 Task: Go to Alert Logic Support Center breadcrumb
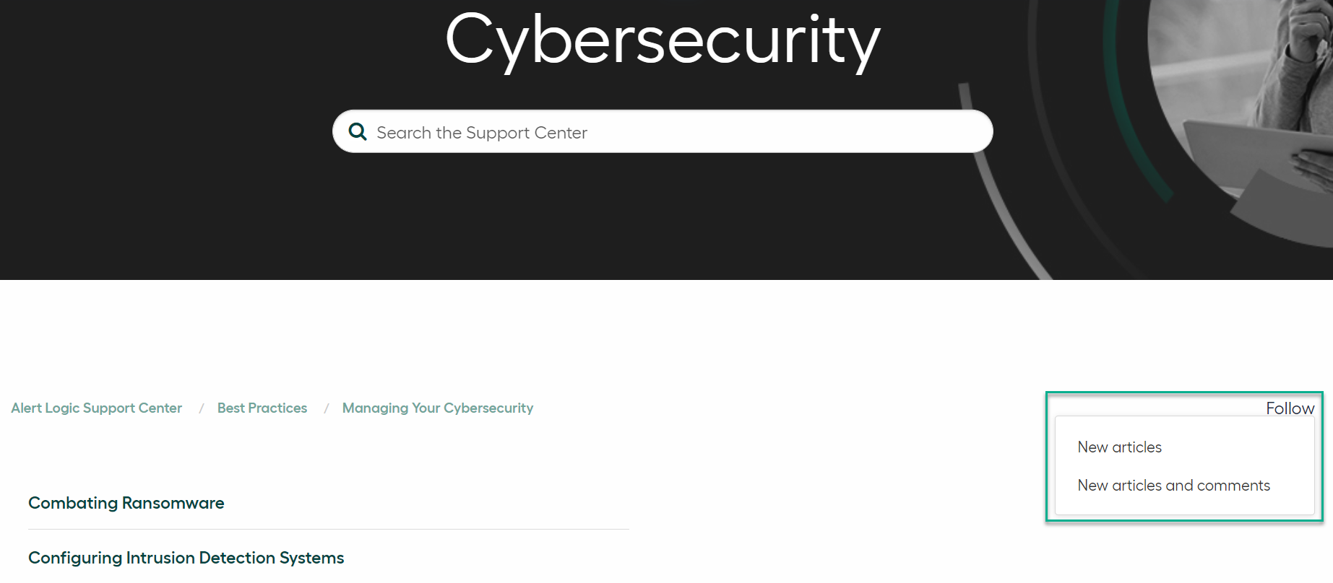[96, 408]
